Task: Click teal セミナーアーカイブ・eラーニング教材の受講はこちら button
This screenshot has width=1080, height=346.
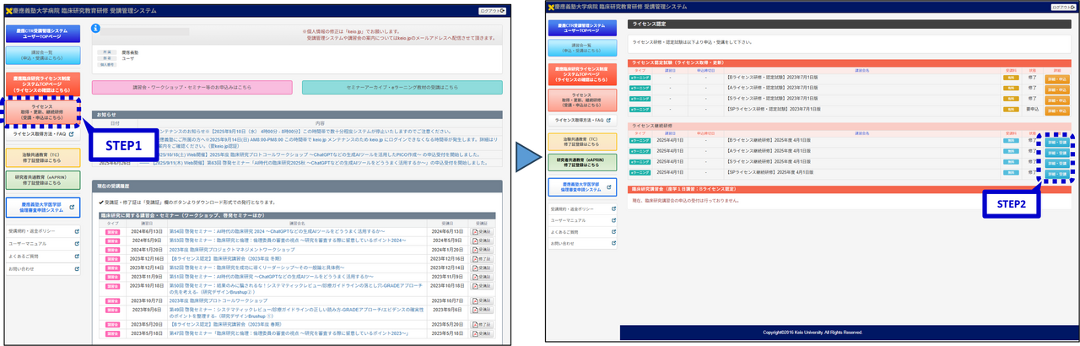Action: point(402,87)
